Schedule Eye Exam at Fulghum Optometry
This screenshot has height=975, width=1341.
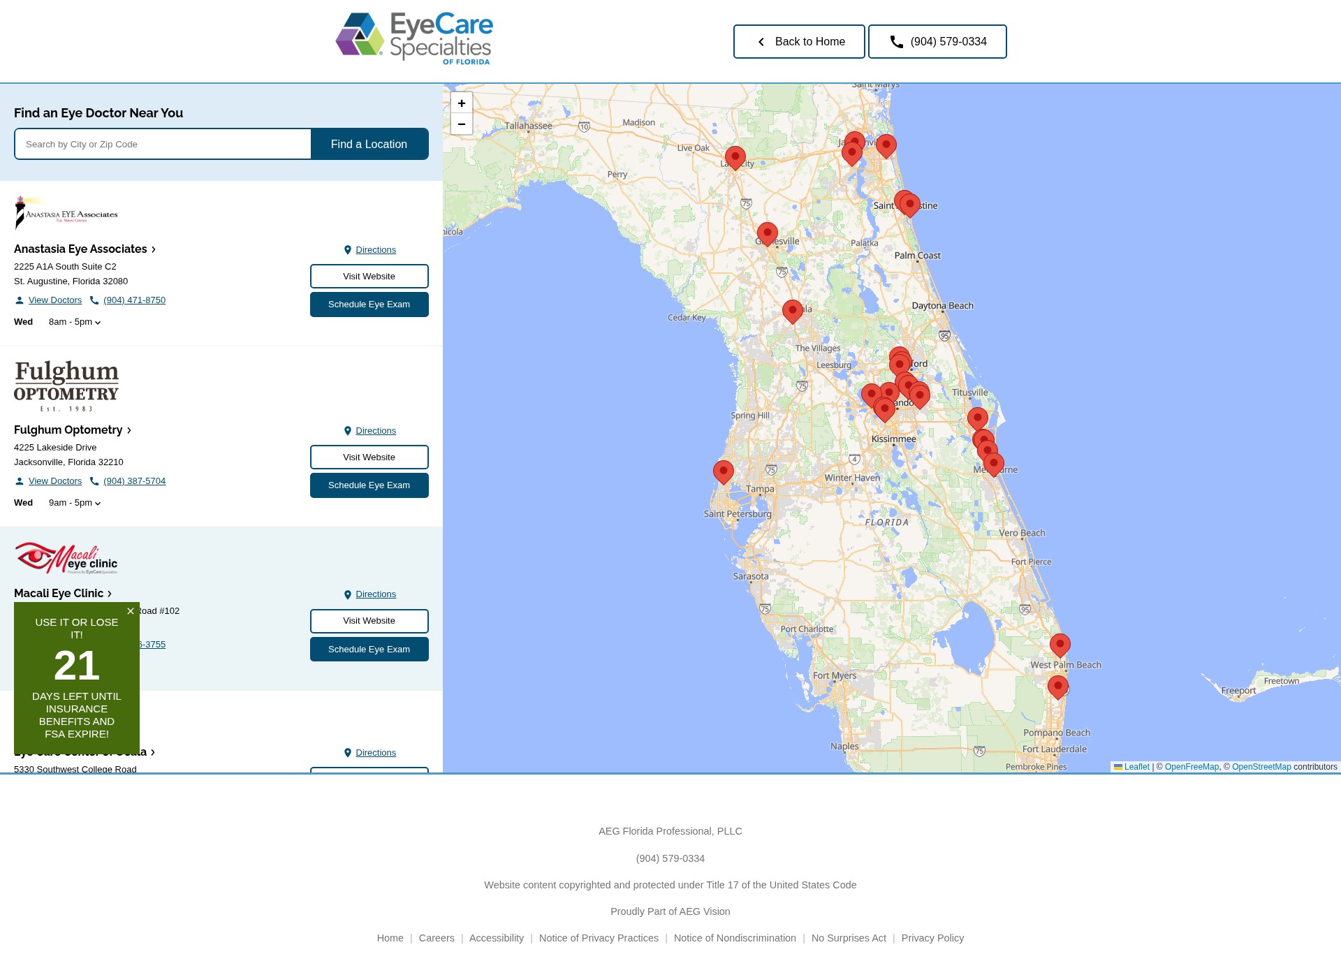click(x=369, y=485)
